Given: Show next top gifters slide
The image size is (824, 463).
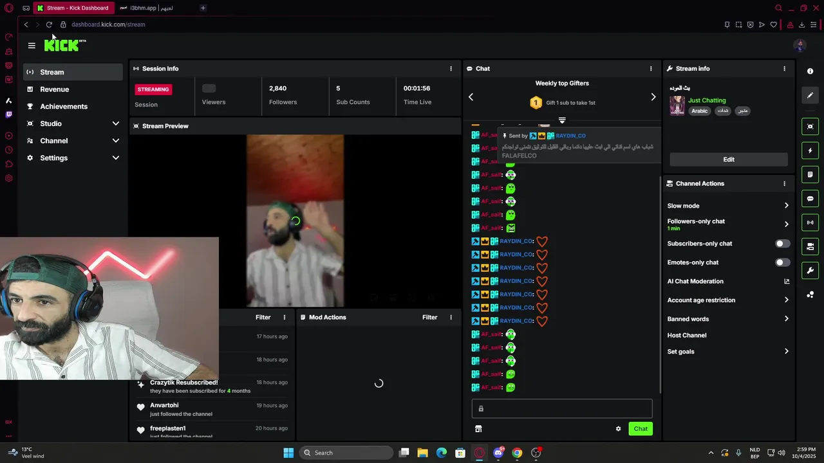Looking at the screenshot, I should [653, 97].
